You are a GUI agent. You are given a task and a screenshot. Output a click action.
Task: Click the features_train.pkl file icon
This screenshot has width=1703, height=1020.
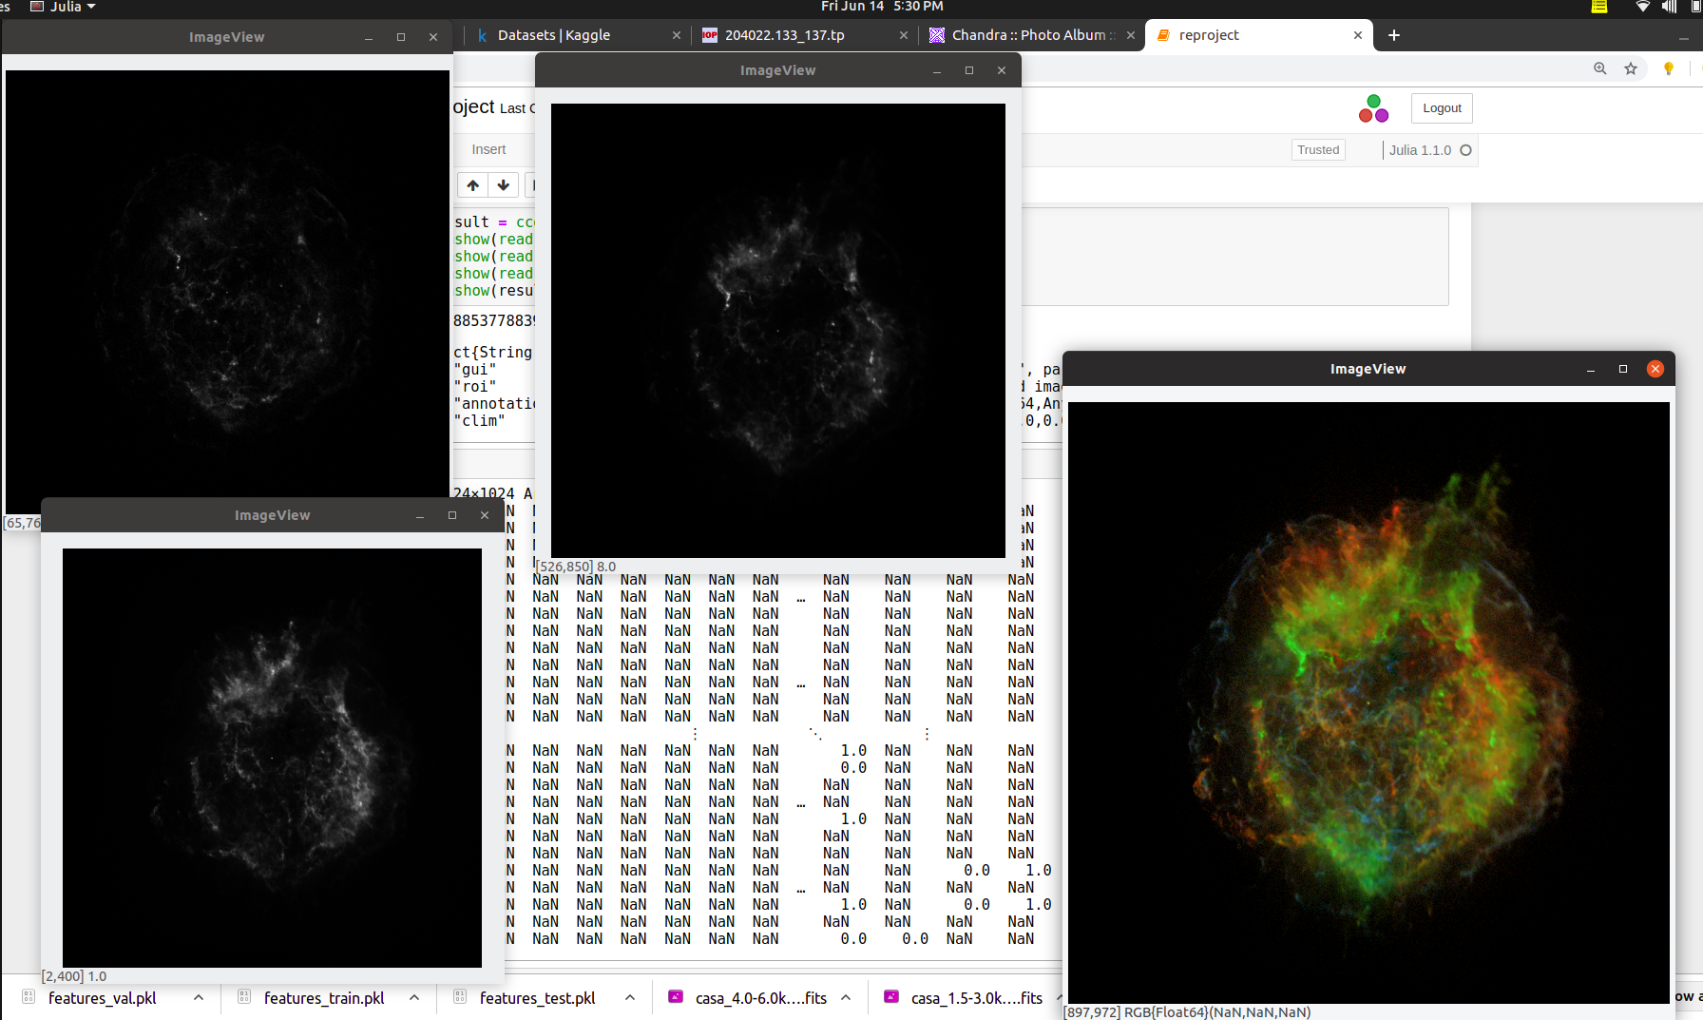pyautogui.click(x=244, y=996)
